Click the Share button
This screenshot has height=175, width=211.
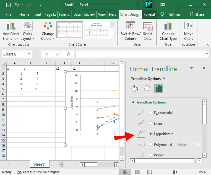(x=197, y=14)
